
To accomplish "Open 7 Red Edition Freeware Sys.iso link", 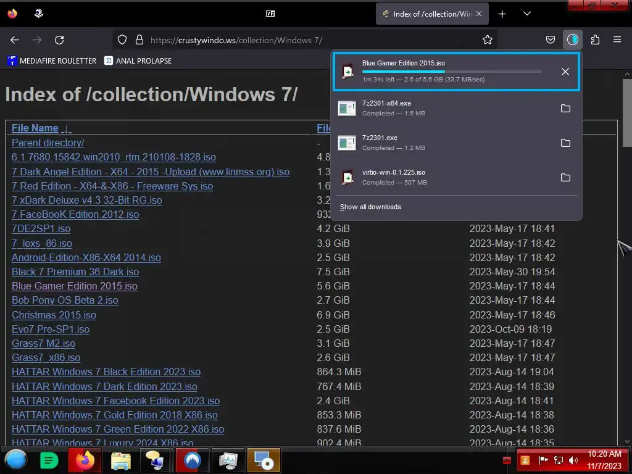I will point(112,186).
